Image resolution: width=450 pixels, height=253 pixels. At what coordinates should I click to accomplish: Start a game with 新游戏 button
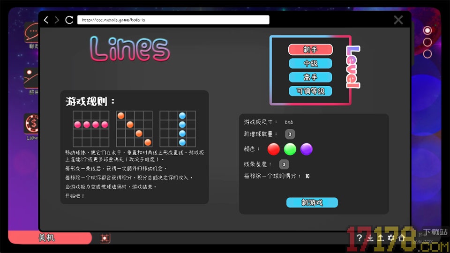point(312,202)
